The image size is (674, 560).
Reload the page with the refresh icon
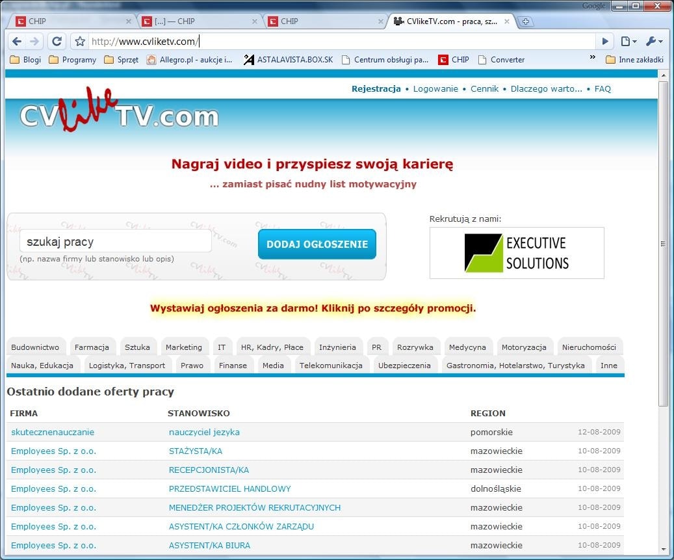[x=57, y=41]
